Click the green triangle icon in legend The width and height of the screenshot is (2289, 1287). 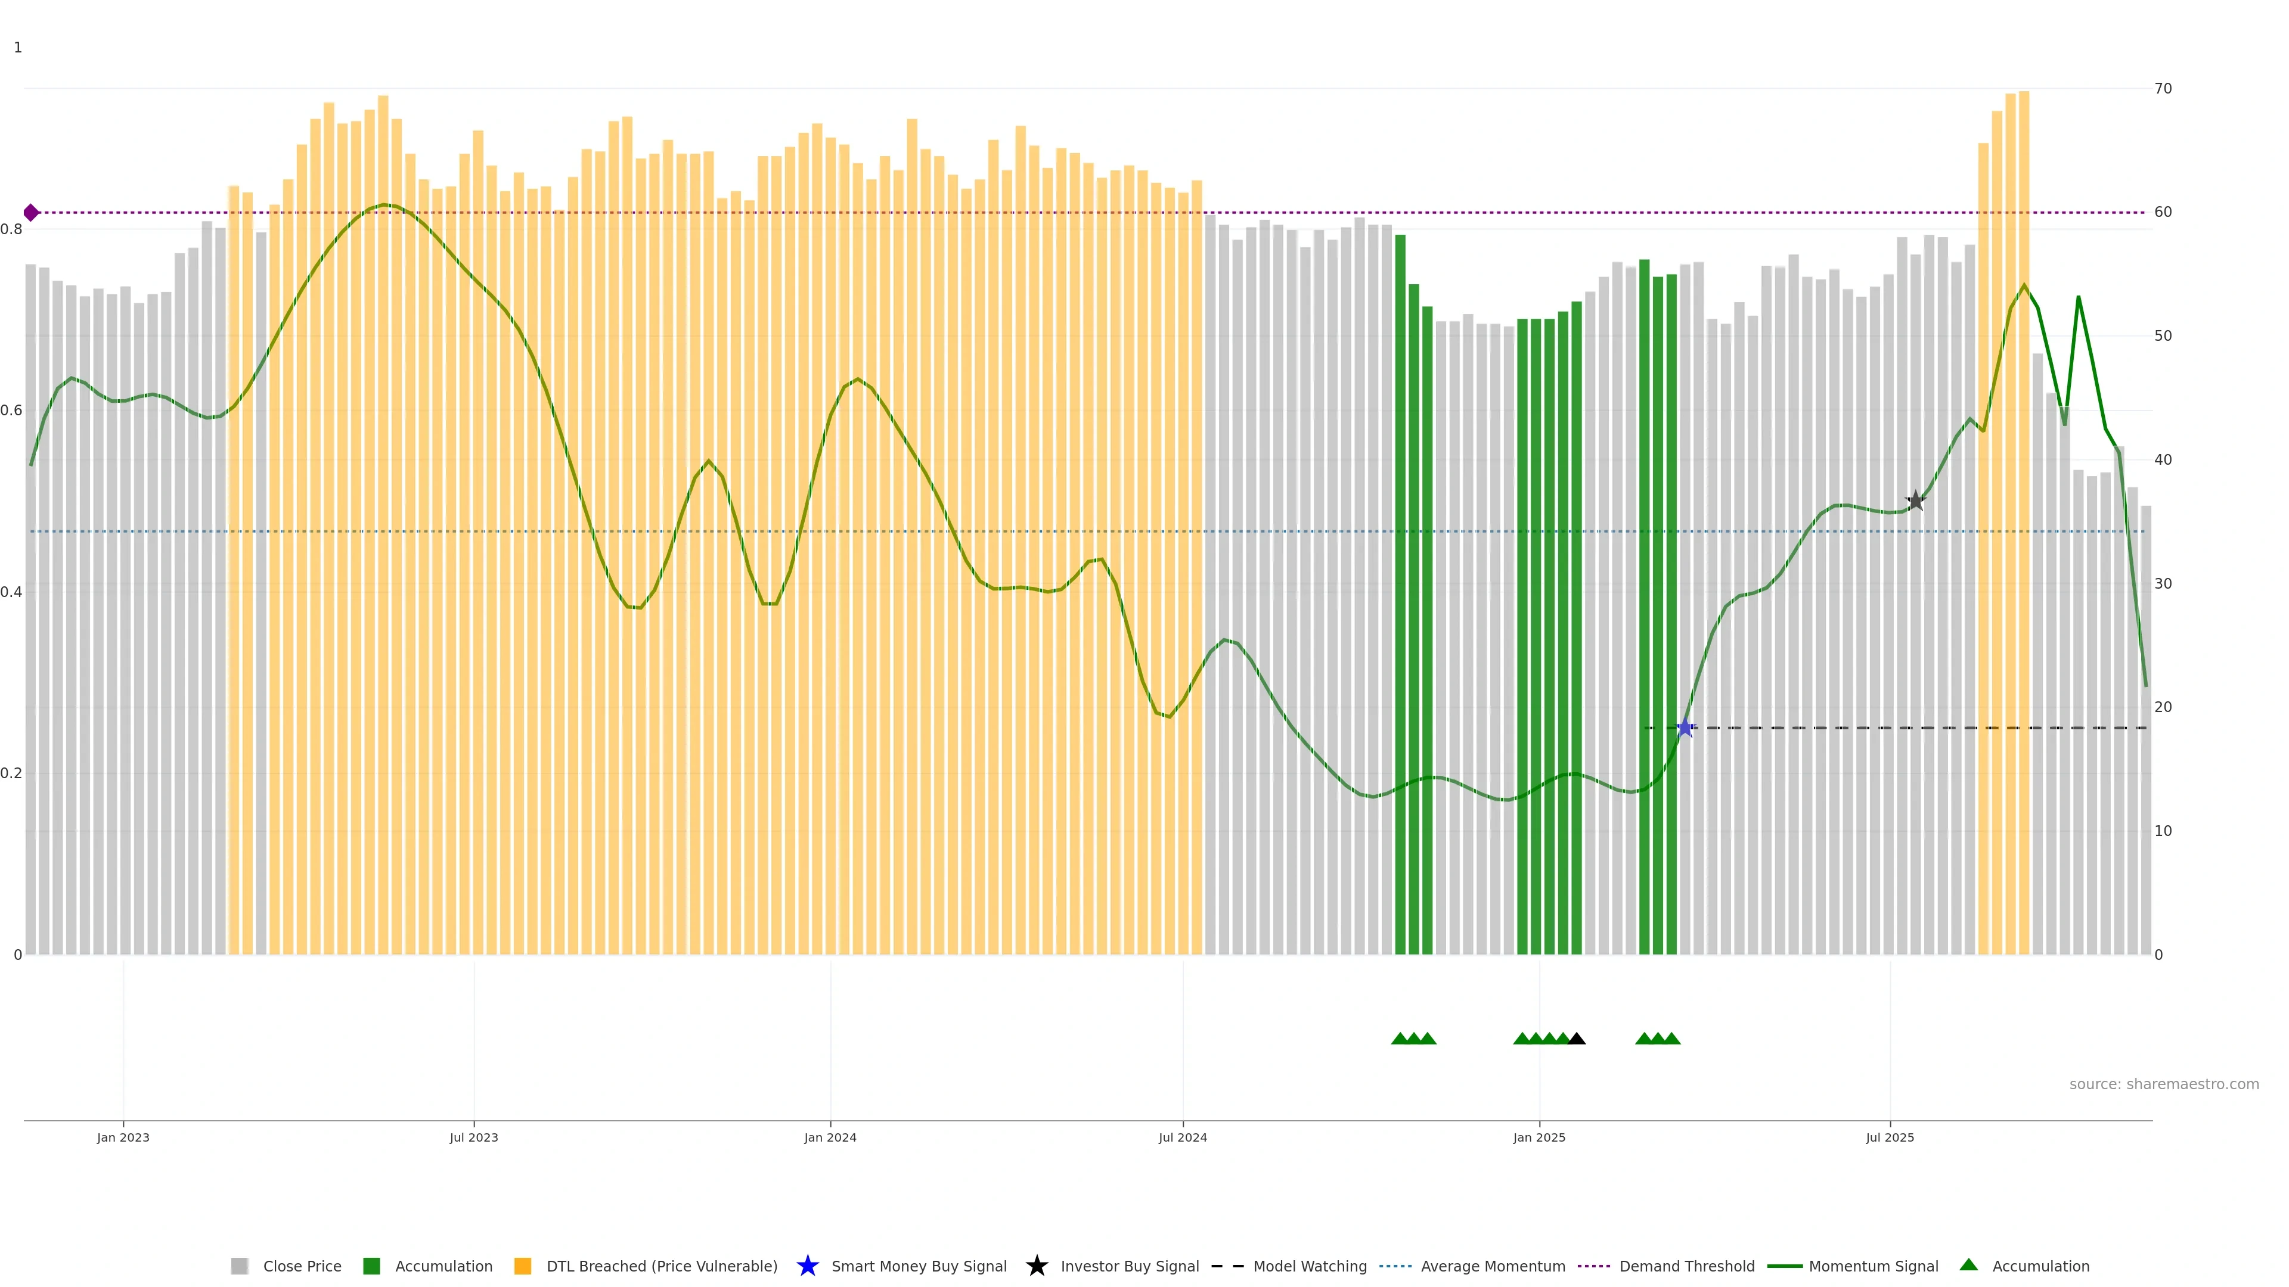pyautogui.click(x=1968, y=1265)
